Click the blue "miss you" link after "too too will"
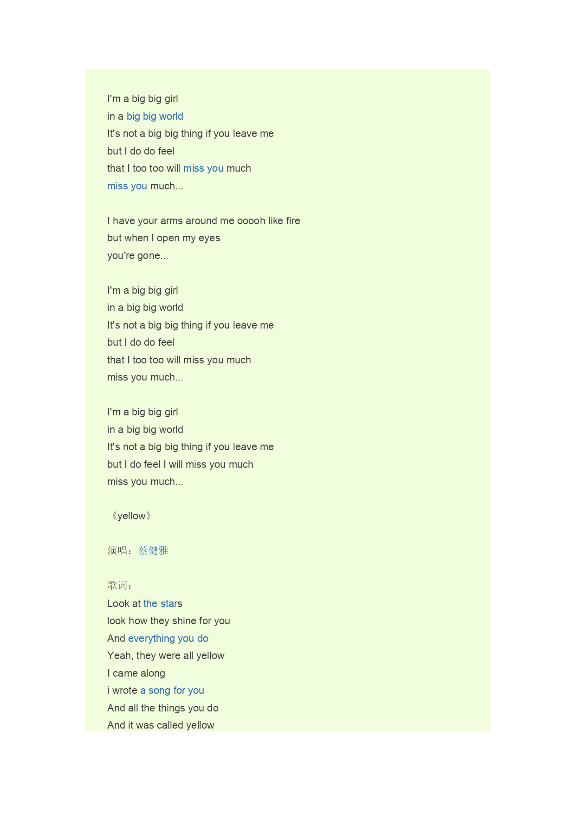Image resolution: width=576 pixels, height=814 pixels. point(203,168)
